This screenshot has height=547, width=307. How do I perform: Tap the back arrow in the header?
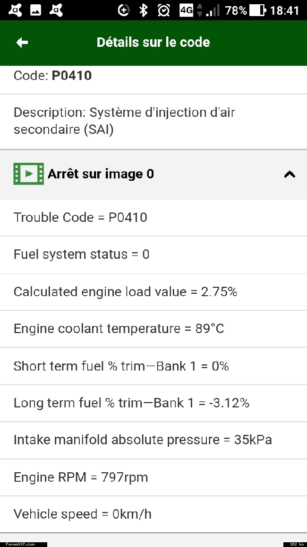pyautogui.click(x=22, y=43)
